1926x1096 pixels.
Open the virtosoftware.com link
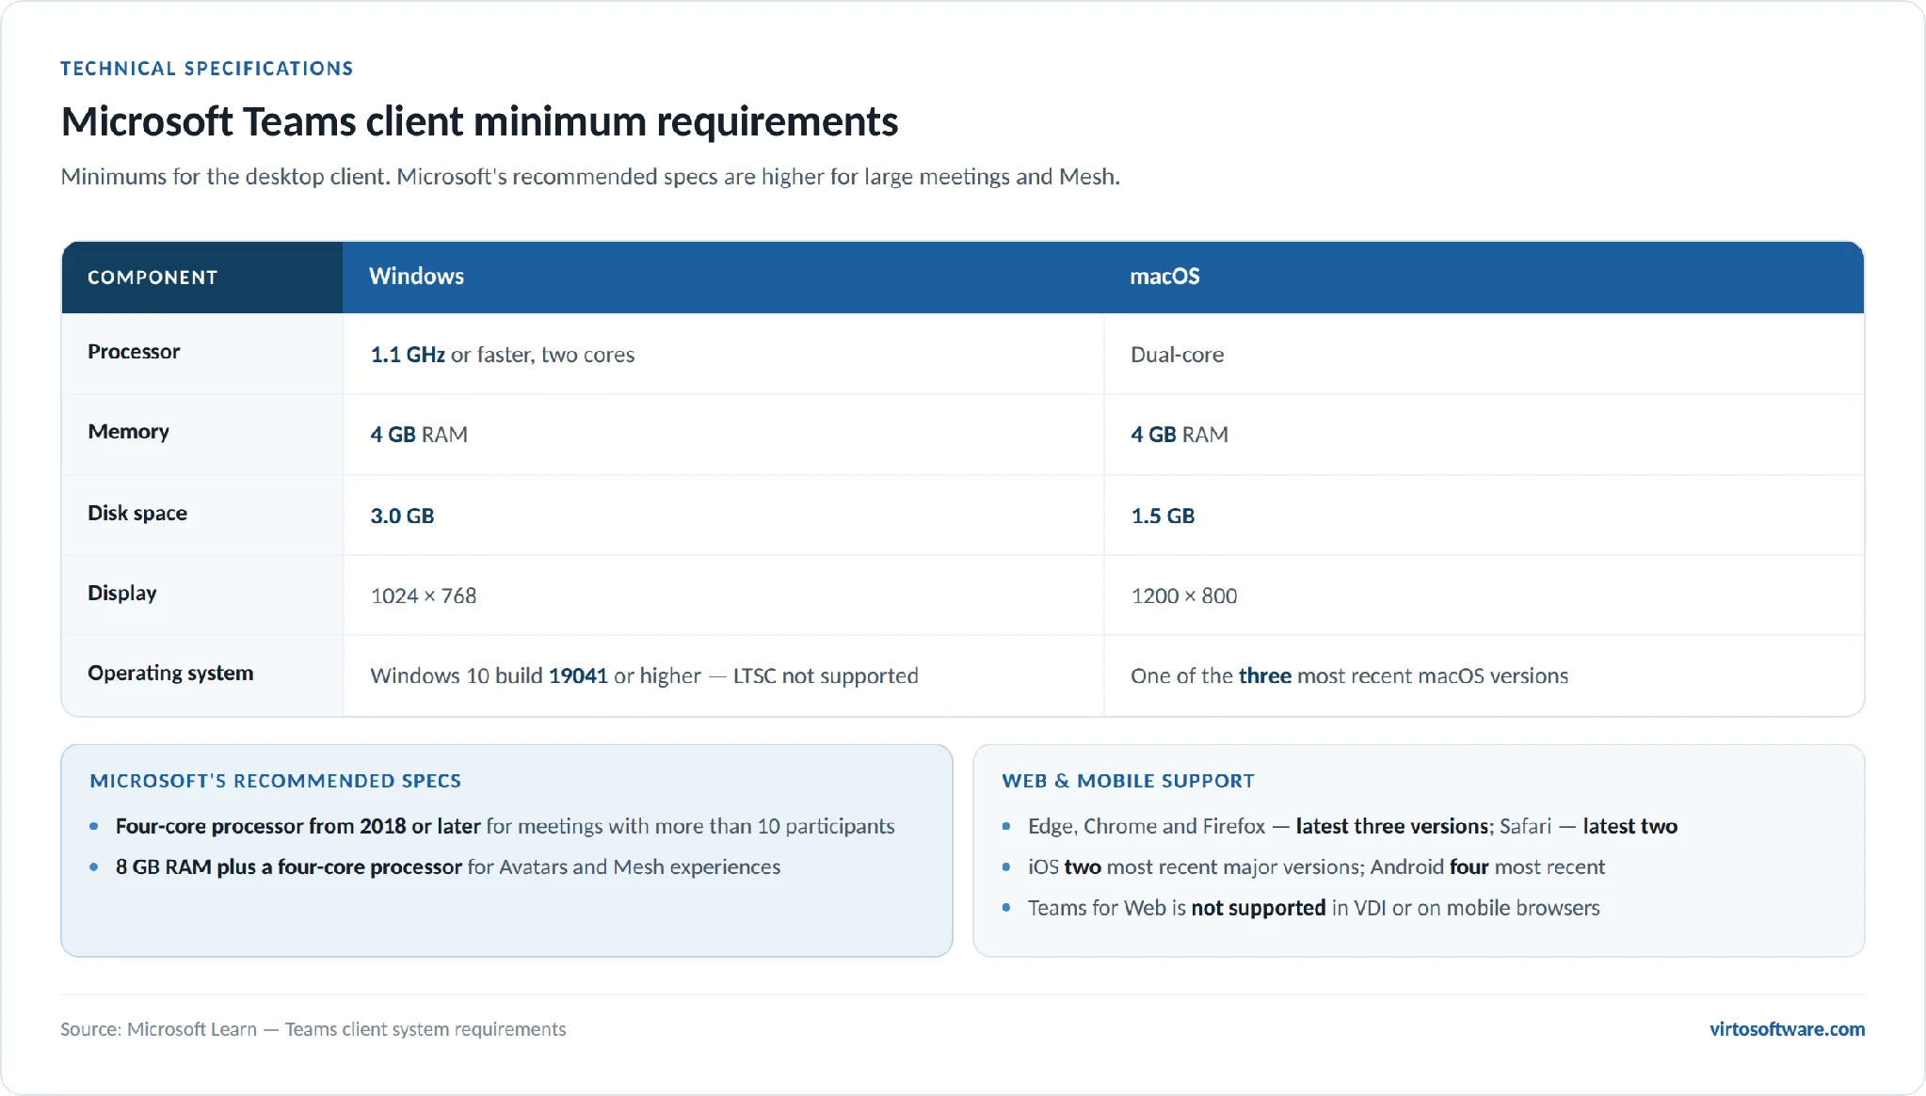1787,1029
